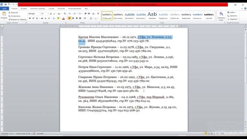The width and height of the screenshot is (247, 139).
Task: Open the Font dialog launcher
Action: (66, 23)
